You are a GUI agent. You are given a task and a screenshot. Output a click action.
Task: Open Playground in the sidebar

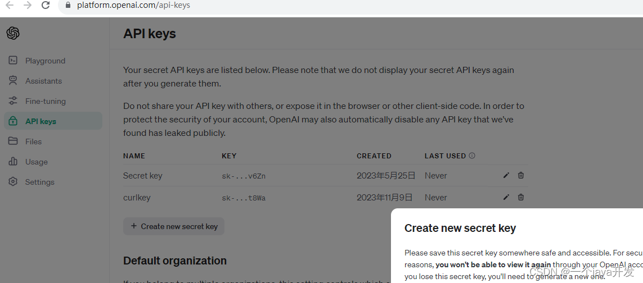[x=53, y=61]
